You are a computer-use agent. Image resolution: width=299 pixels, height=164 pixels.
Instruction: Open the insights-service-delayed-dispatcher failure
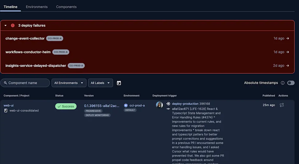click(36, 65)
